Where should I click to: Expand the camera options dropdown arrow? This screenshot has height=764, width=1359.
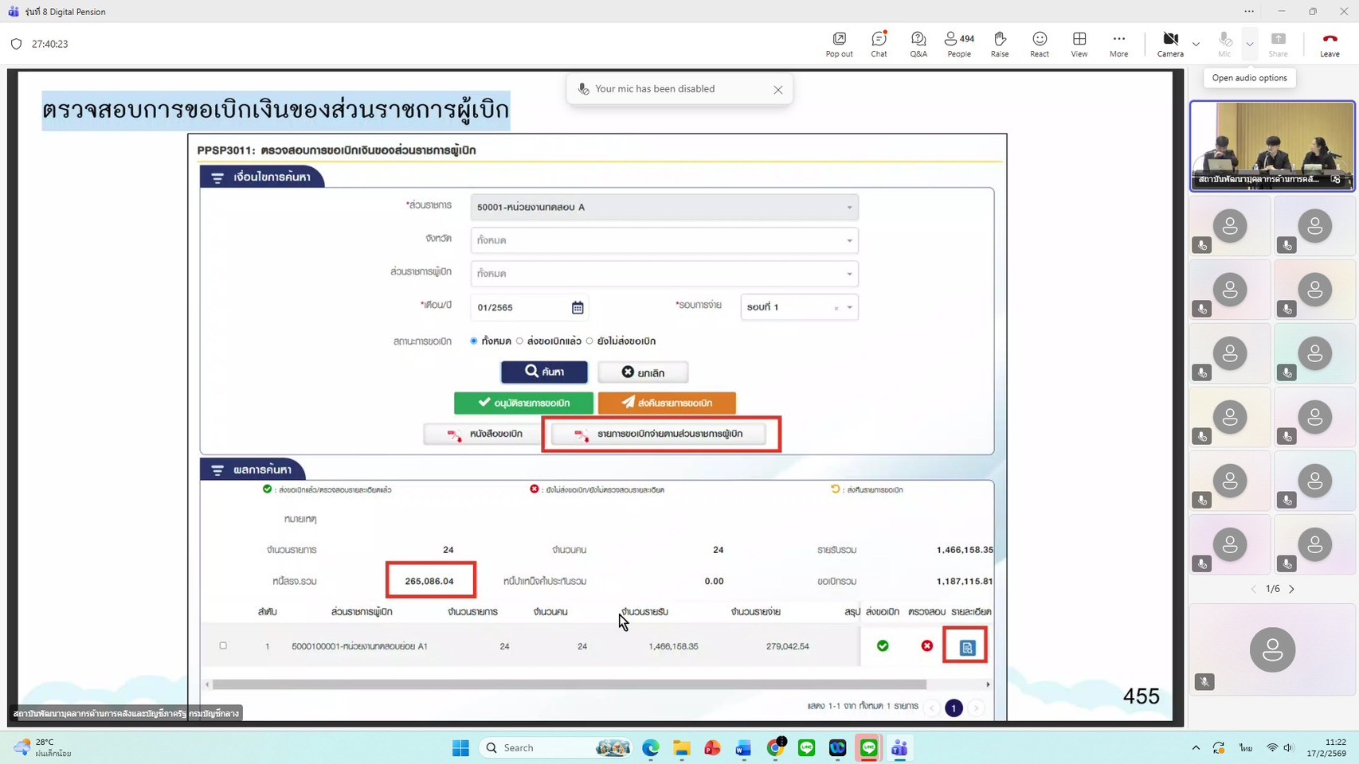[x=1196, y=44]
